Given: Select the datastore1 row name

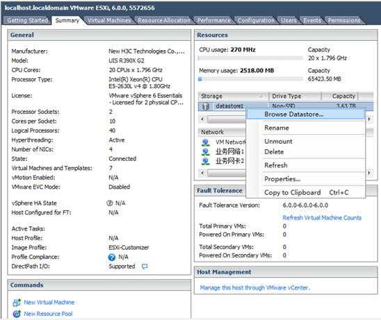Looking at the screenshot, I should tap(229, 106).
